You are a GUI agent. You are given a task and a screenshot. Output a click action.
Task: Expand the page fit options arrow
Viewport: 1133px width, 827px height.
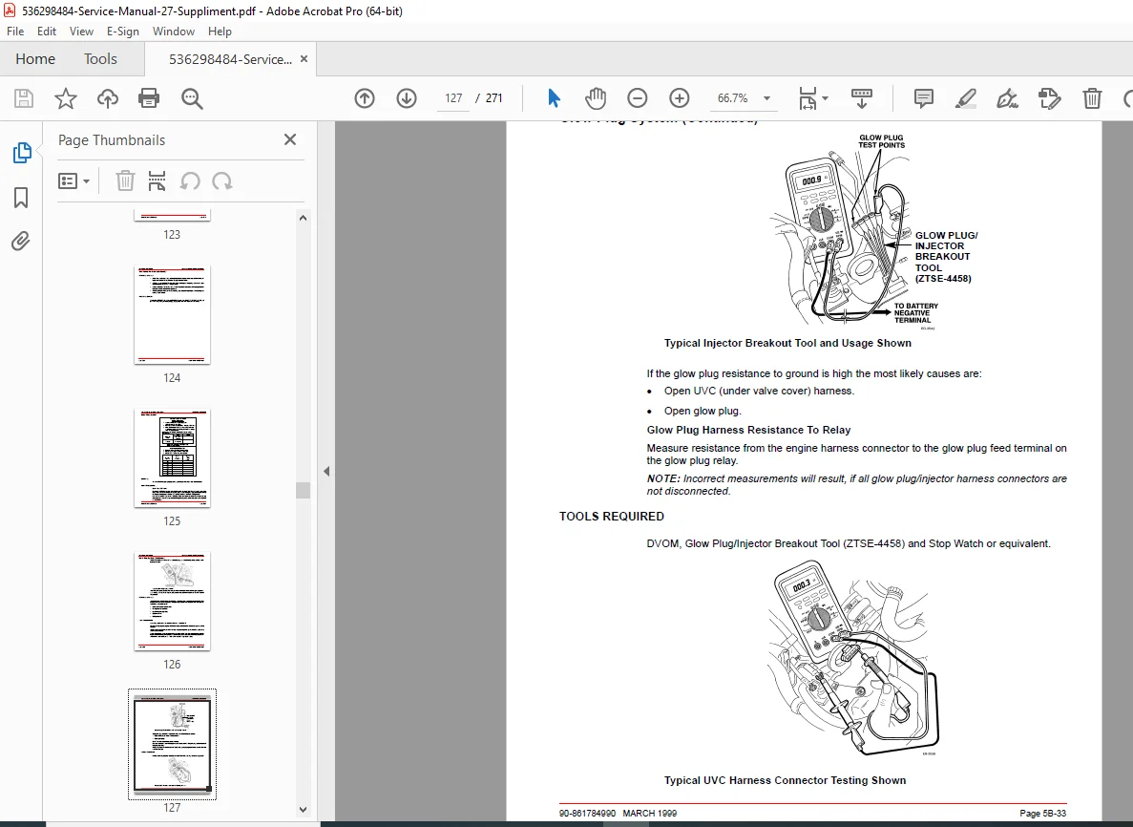tap(826, 98)
